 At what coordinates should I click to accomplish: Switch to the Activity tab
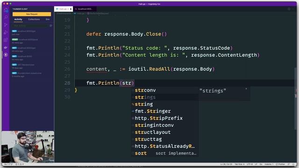[x=18, y=20]
